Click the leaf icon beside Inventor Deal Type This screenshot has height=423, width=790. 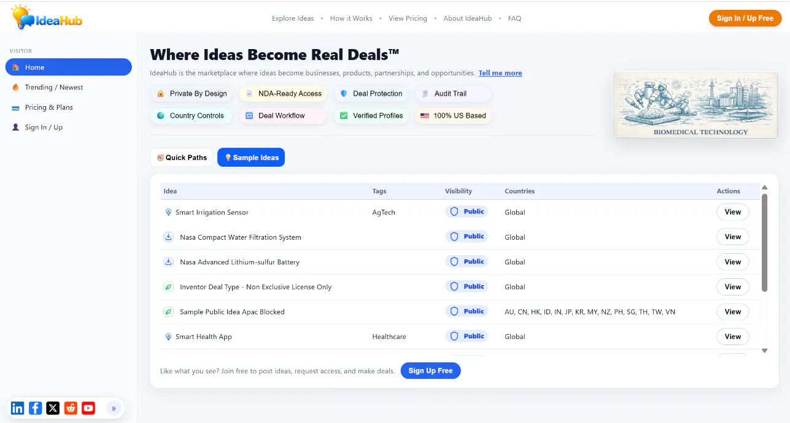(168, 287)
